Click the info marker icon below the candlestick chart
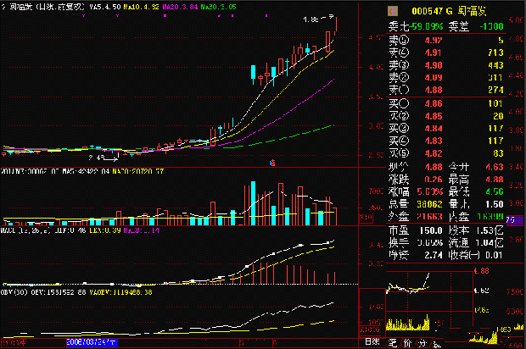 (x=272, y=163)
